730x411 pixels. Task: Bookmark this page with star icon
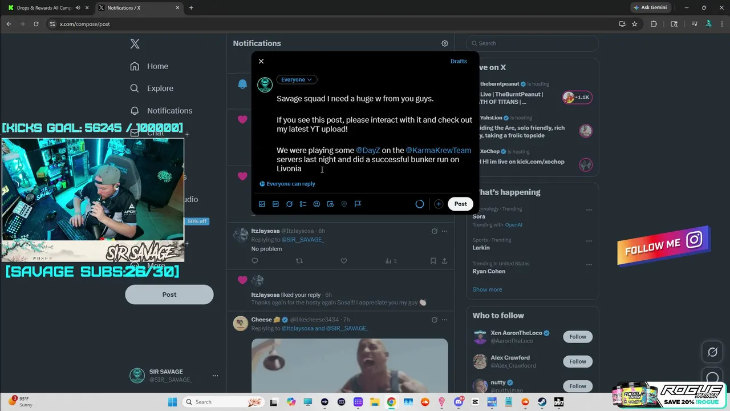635,24
